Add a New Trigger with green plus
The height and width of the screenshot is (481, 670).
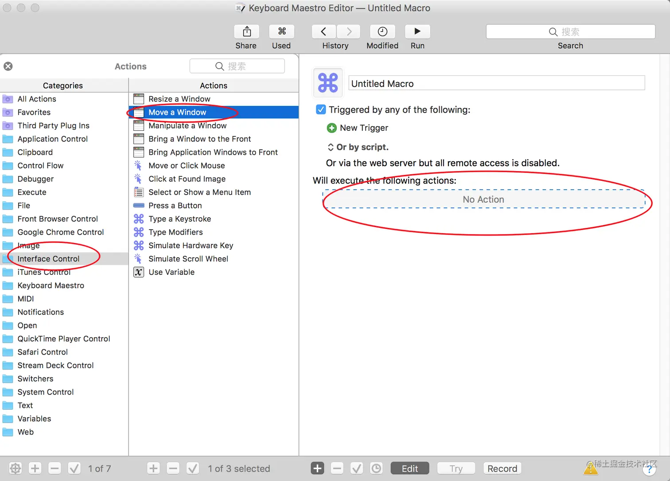331,128
